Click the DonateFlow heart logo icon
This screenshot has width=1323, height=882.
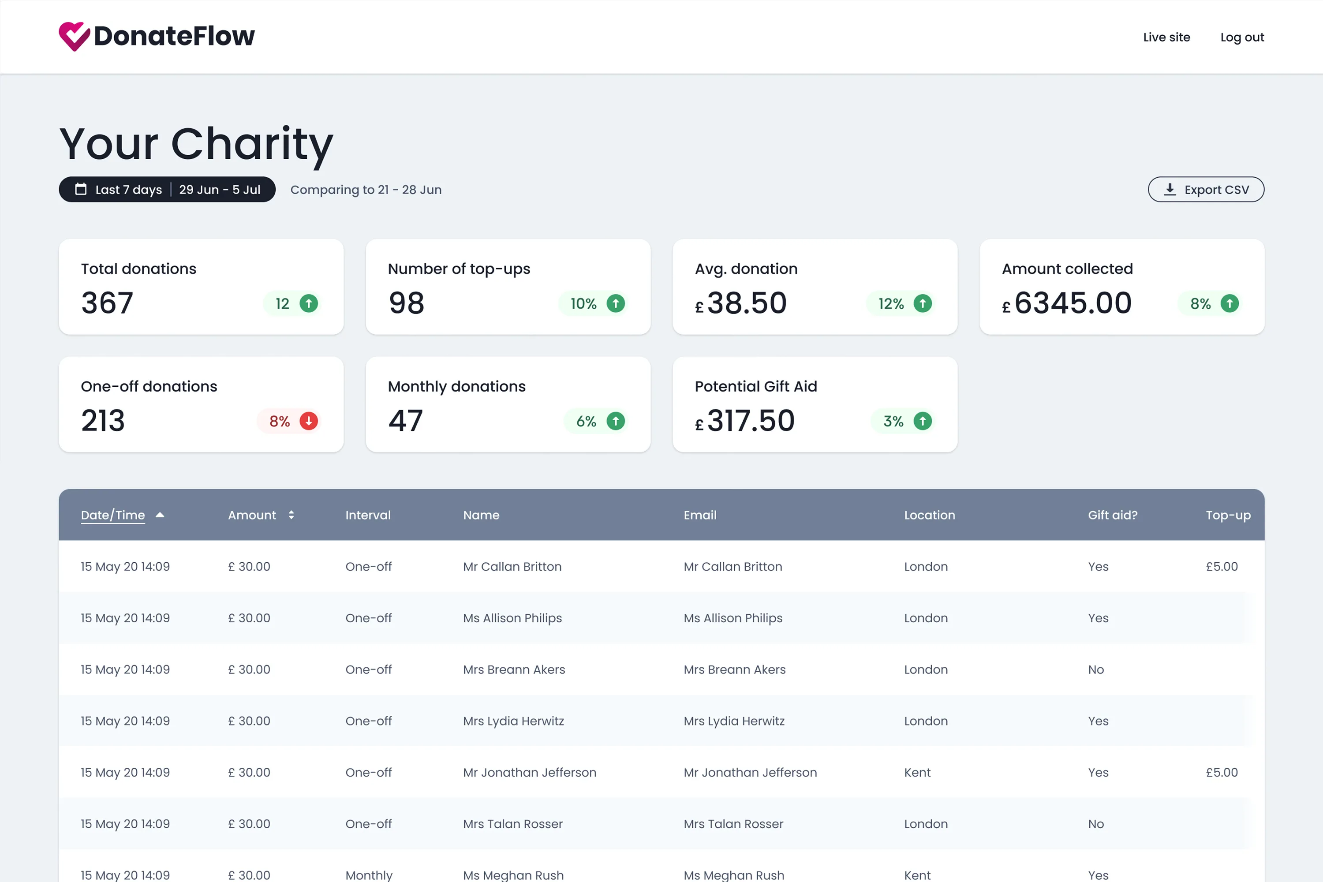click(x=74, y=36)
